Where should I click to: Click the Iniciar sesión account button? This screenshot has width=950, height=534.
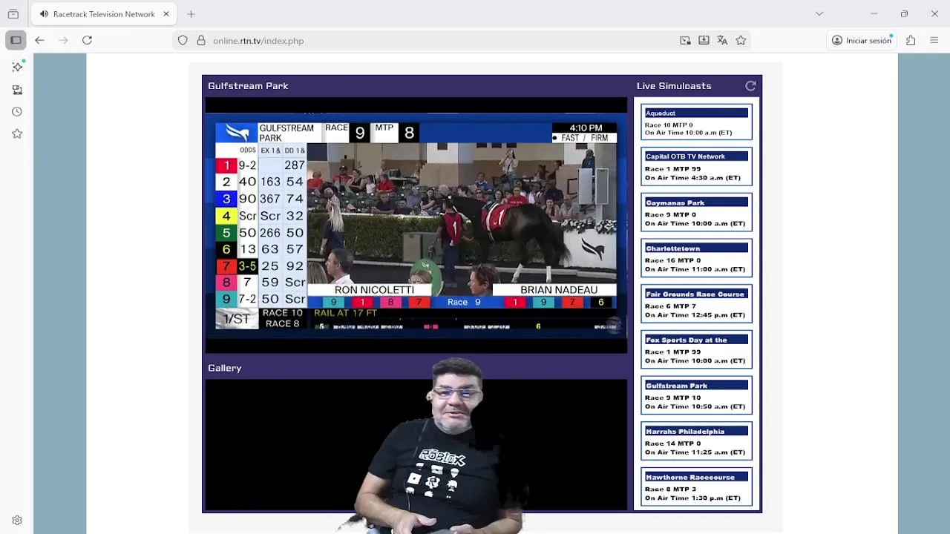(x=862, y=41)
